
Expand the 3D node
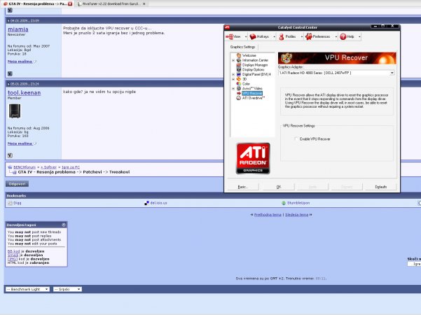point(233,79)
